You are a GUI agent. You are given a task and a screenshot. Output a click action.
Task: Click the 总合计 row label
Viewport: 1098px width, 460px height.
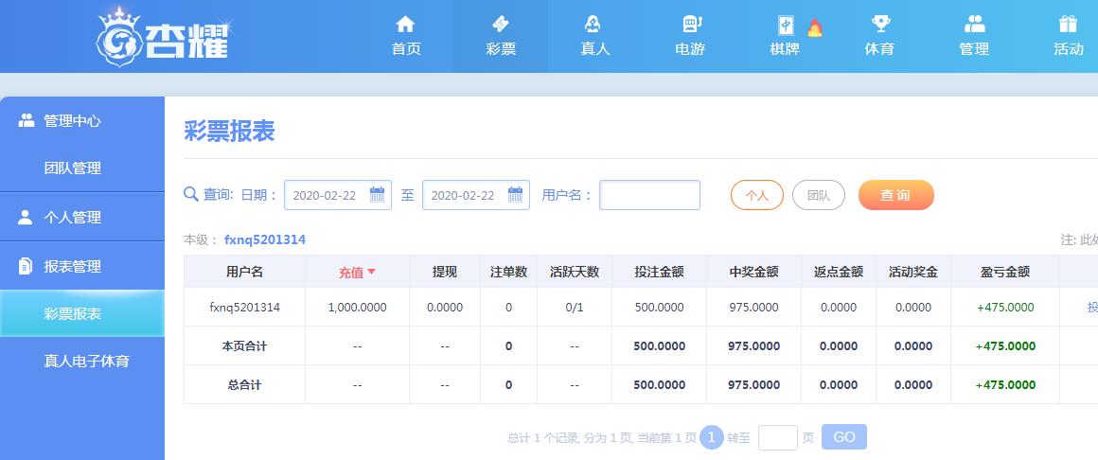[244, 385]
